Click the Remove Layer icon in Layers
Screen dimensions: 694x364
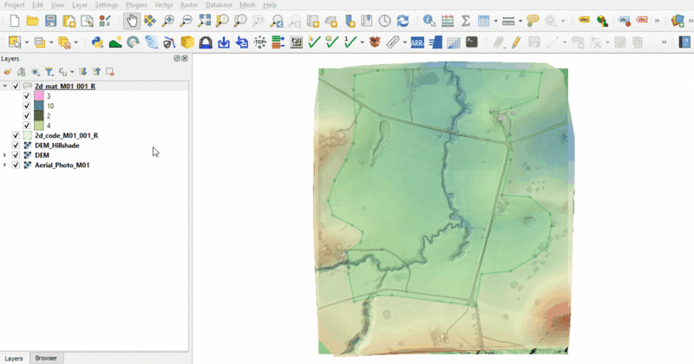point(110,72)
